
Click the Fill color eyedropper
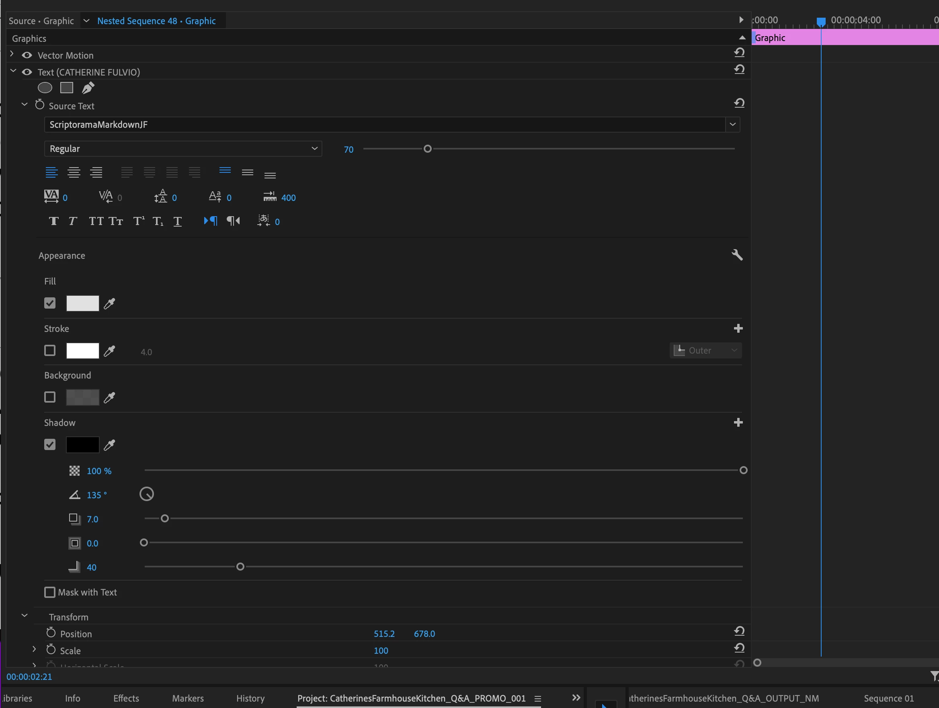click(x=109, y=303)
